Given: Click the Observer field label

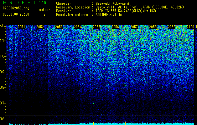Looking at the screenshot, I should (64, 3).
